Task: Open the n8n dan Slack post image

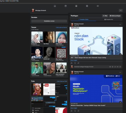Action: coord(96,41)
